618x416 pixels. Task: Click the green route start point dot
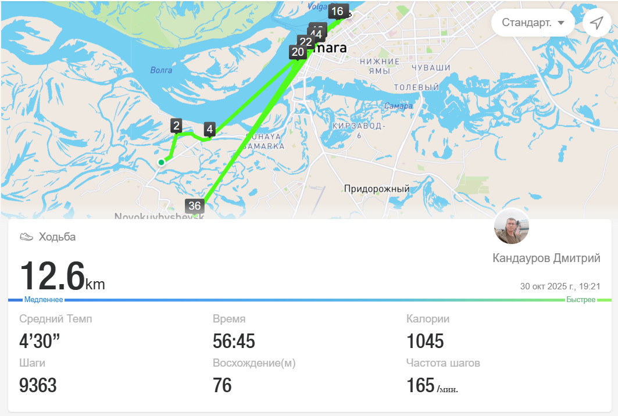161,162
